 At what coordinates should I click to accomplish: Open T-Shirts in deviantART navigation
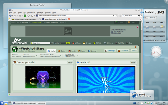coord(97,43)
